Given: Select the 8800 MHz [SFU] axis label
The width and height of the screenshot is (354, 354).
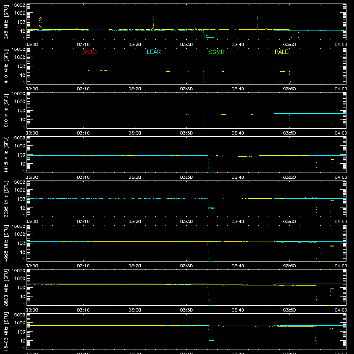Looking at the screenshot, I should click(x=6, y=288).
